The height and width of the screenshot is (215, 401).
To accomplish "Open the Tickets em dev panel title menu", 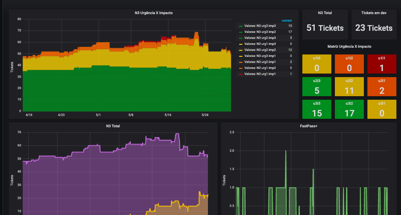I will 374,13.
